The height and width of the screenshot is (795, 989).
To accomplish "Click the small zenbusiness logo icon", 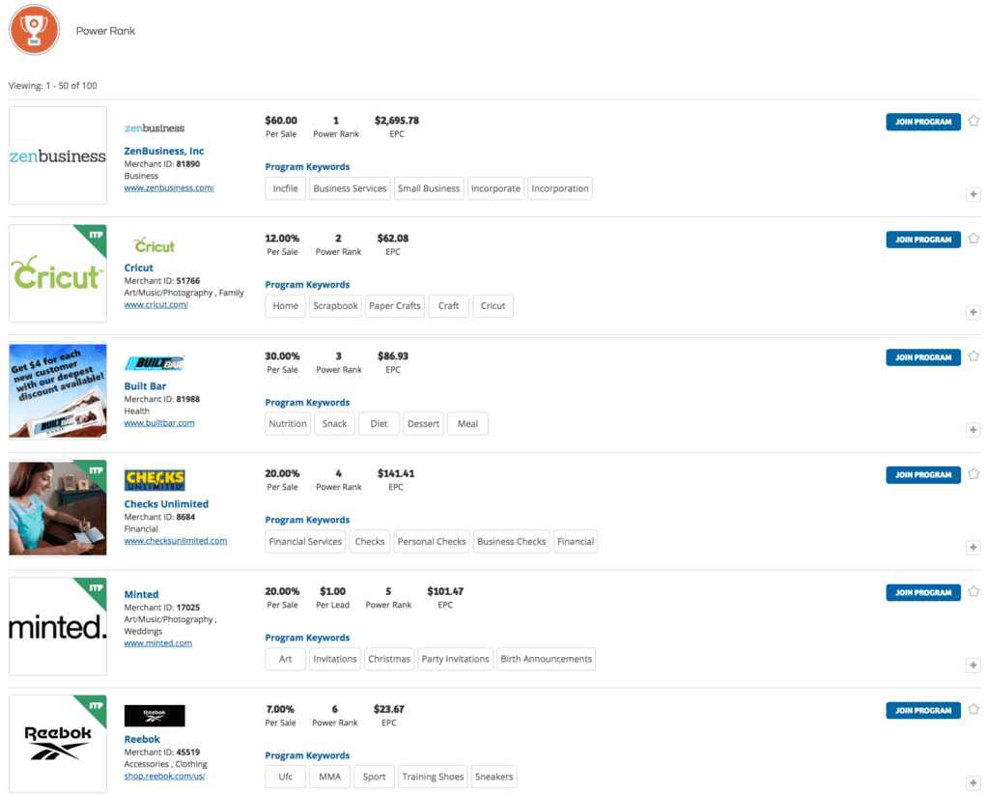I will tap(155, 128).
